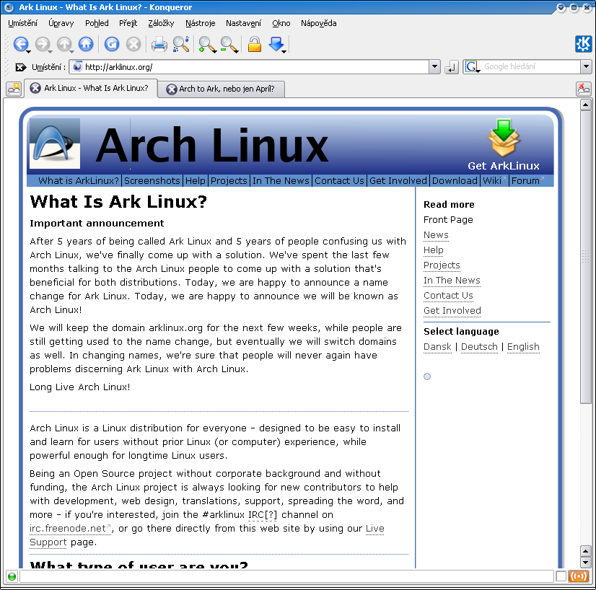Click into the URL location field
This screenshot has width=596, height=590.
[x=250, y=67]
